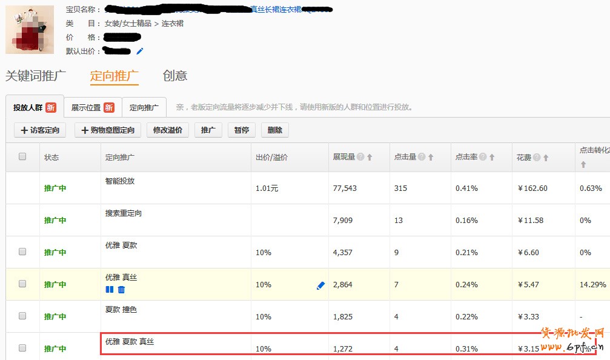
Task: Sort by 花费 using its arrow
Action: tap(546, 158)
